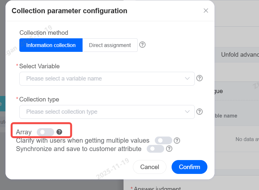Click help icon beside Select Variable dropdown

(x=199, y=78)
